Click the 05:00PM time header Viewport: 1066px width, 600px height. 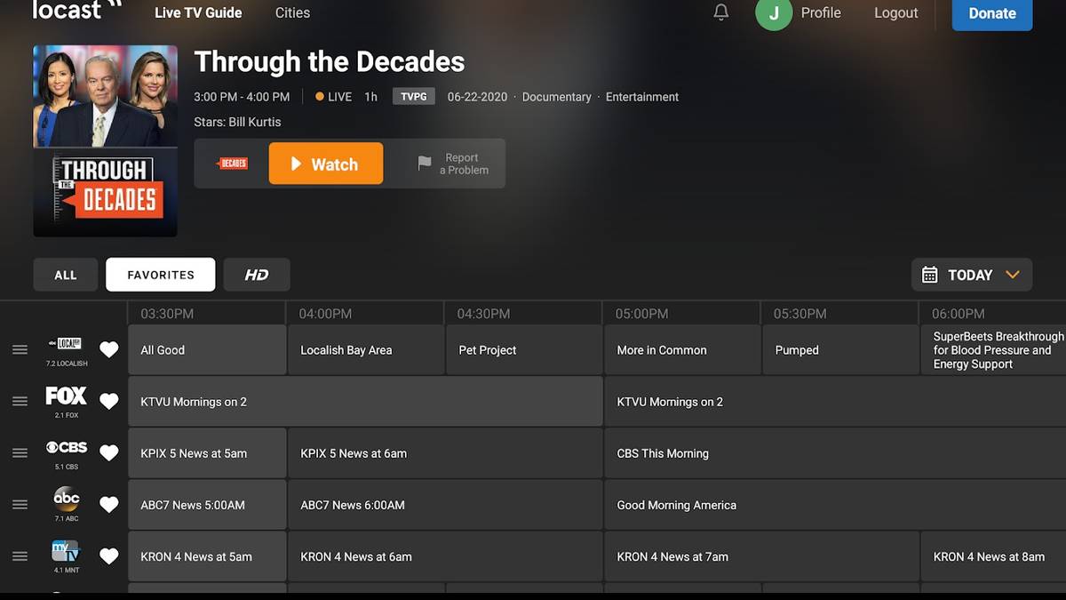click(641, 314)
